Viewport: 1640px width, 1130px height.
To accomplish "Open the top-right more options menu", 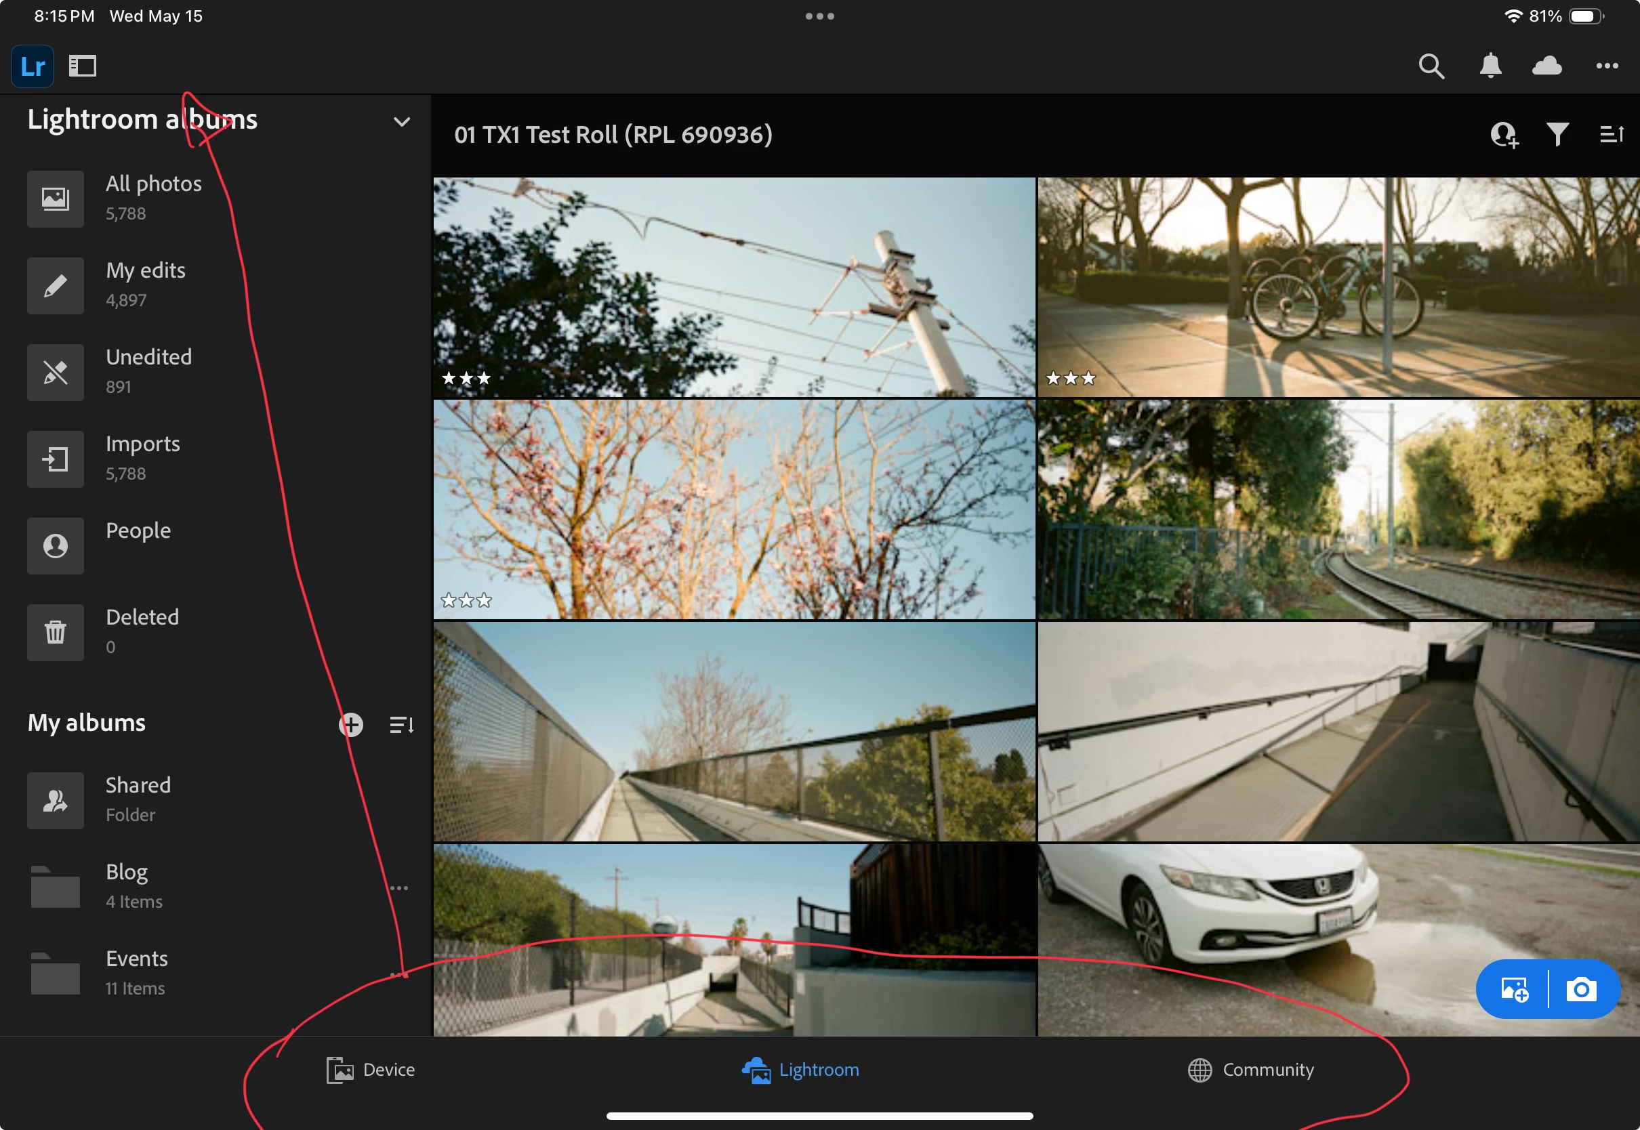I will coord(1607,66).
